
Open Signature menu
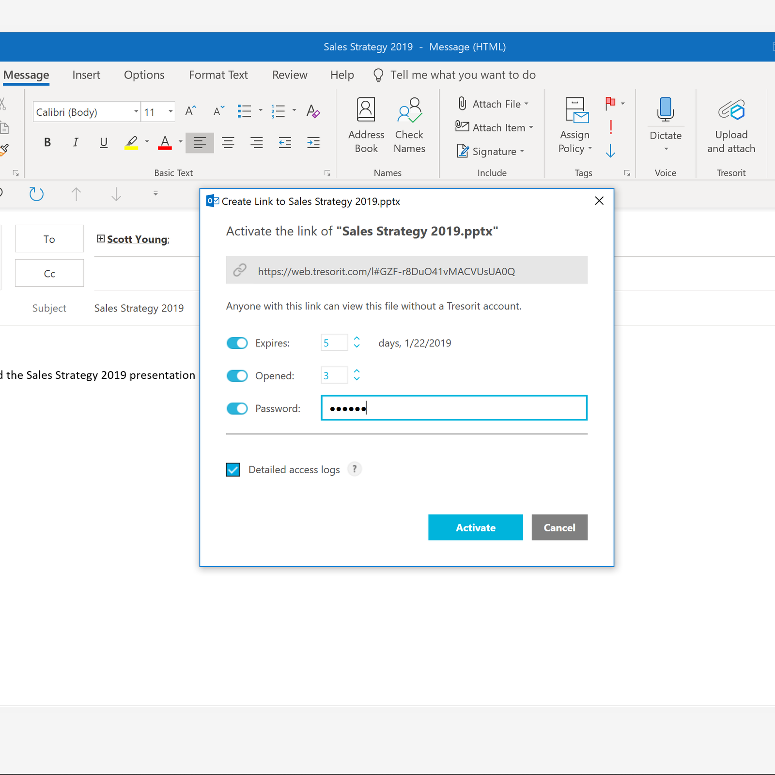(x=490, y=151)
